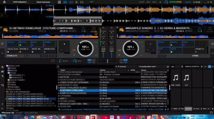Viewport: 214px width, 119px height.
Task: Toggle MASTER on deck 1
Action: click(x=94, y=31)
